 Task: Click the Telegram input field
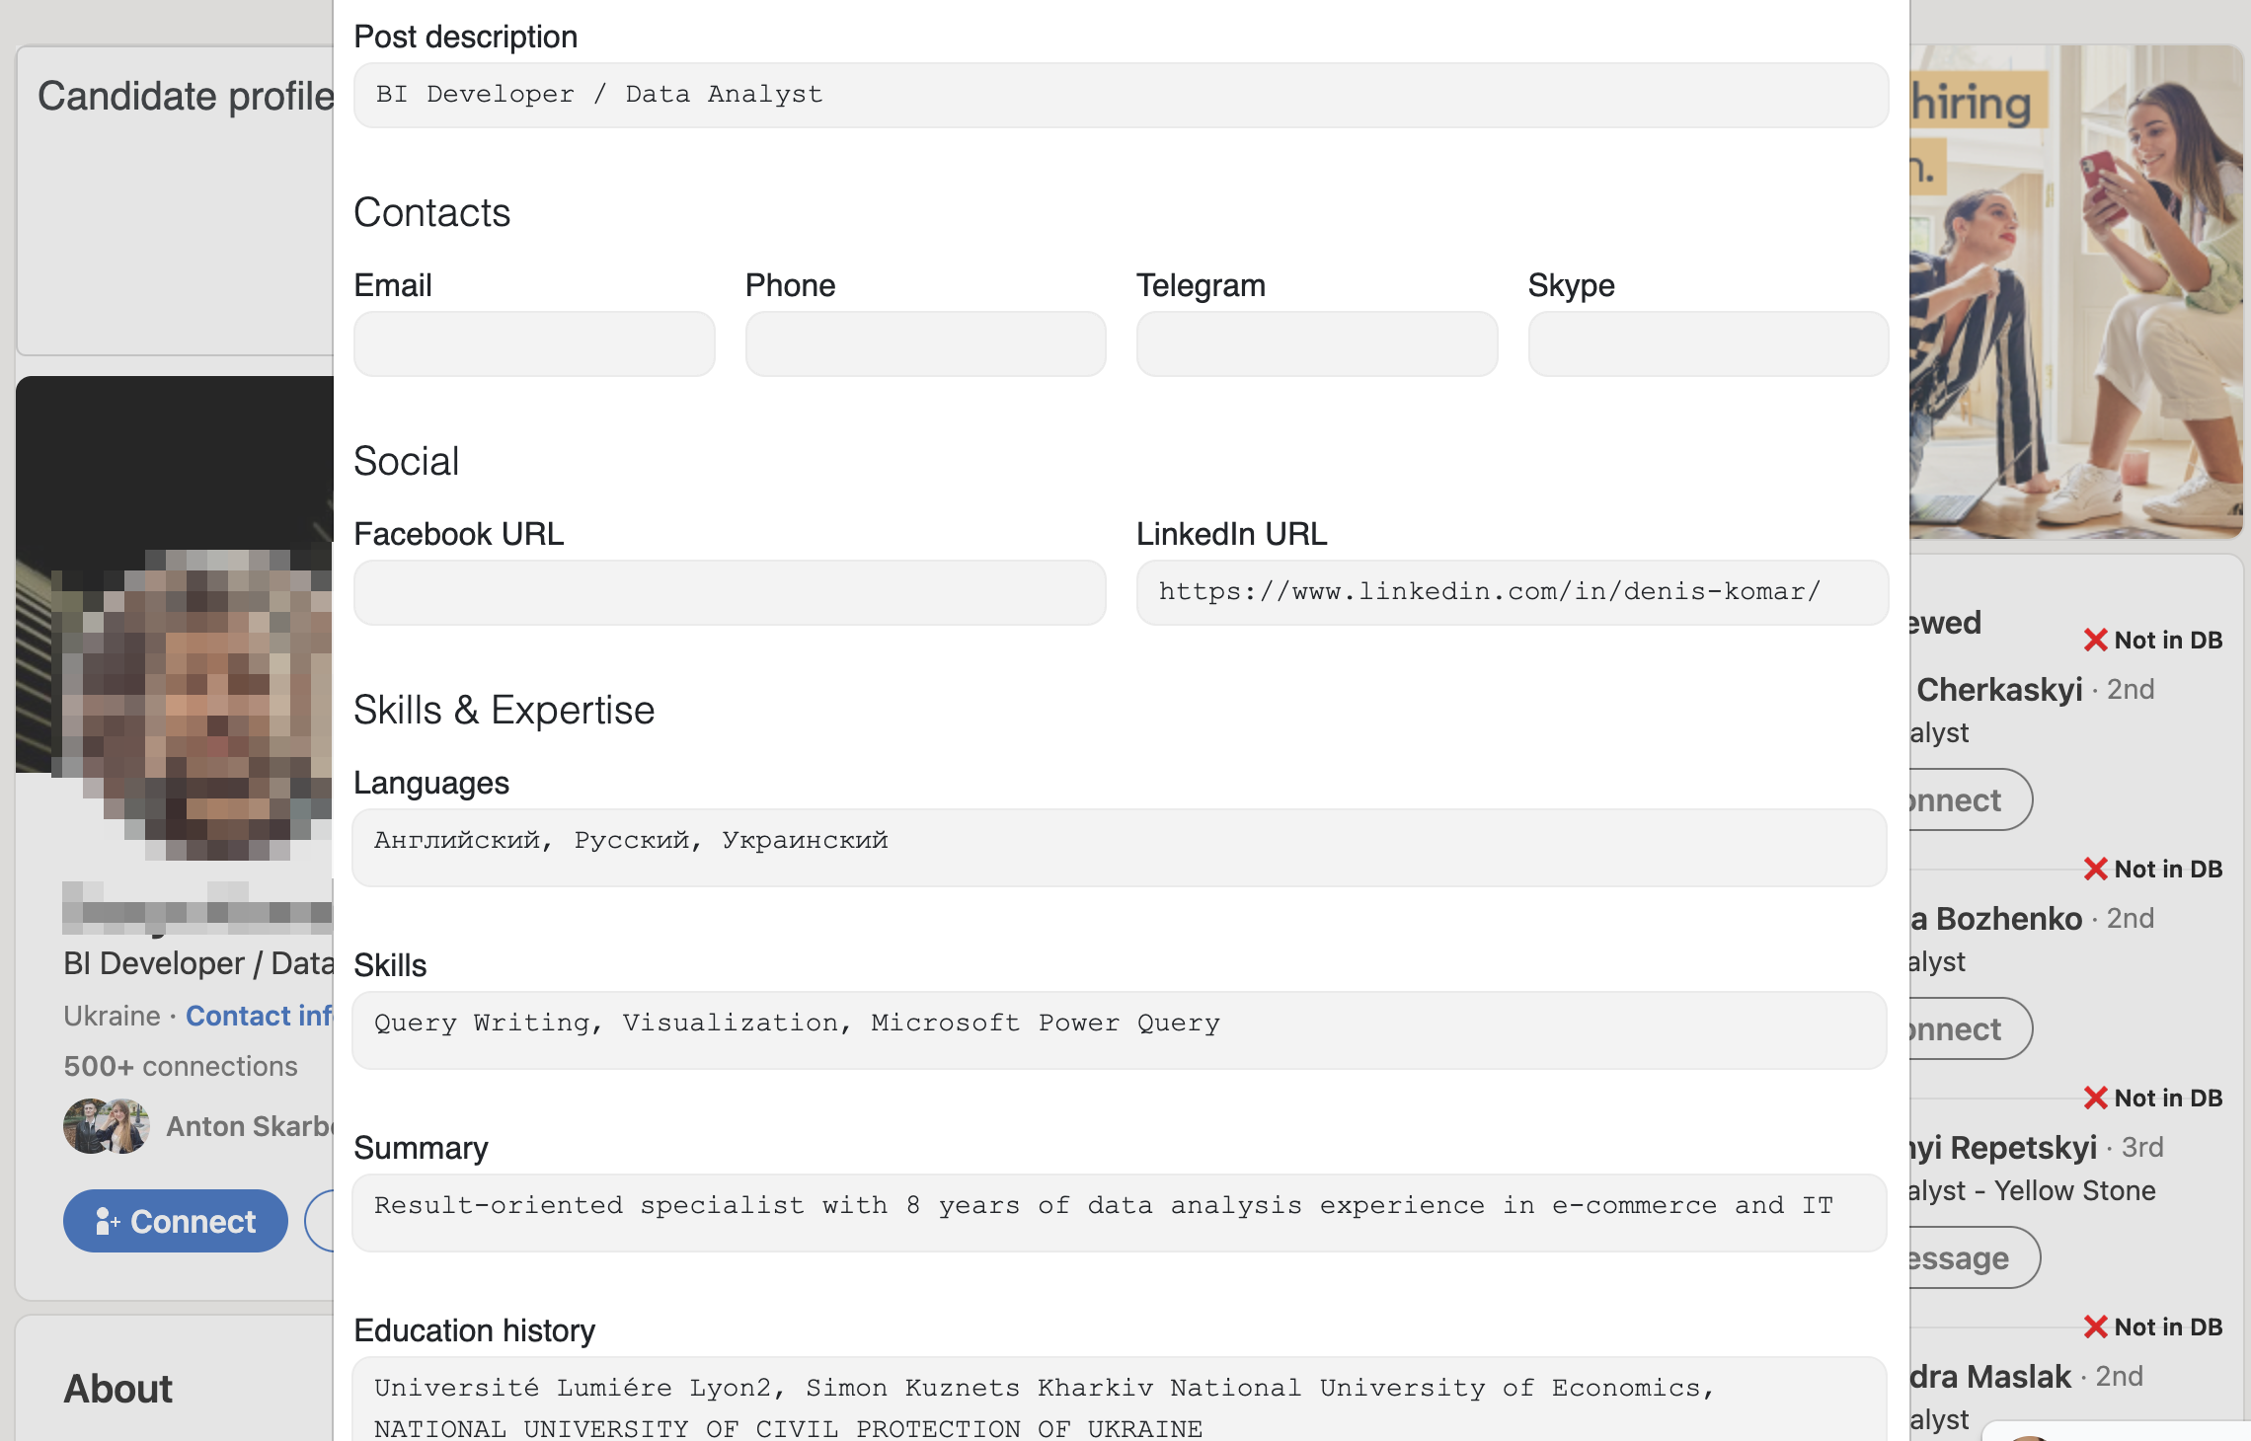[x=1316, y=343]
